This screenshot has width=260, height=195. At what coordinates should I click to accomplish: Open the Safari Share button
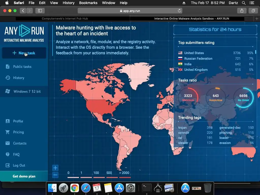(x=242, y=11)
